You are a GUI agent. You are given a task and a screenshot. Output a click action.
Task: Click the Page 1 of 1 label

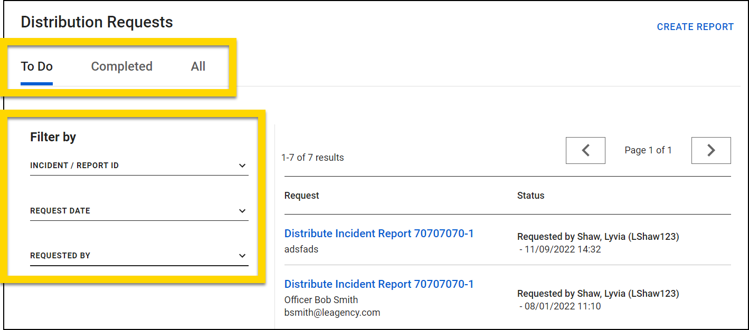648,150
